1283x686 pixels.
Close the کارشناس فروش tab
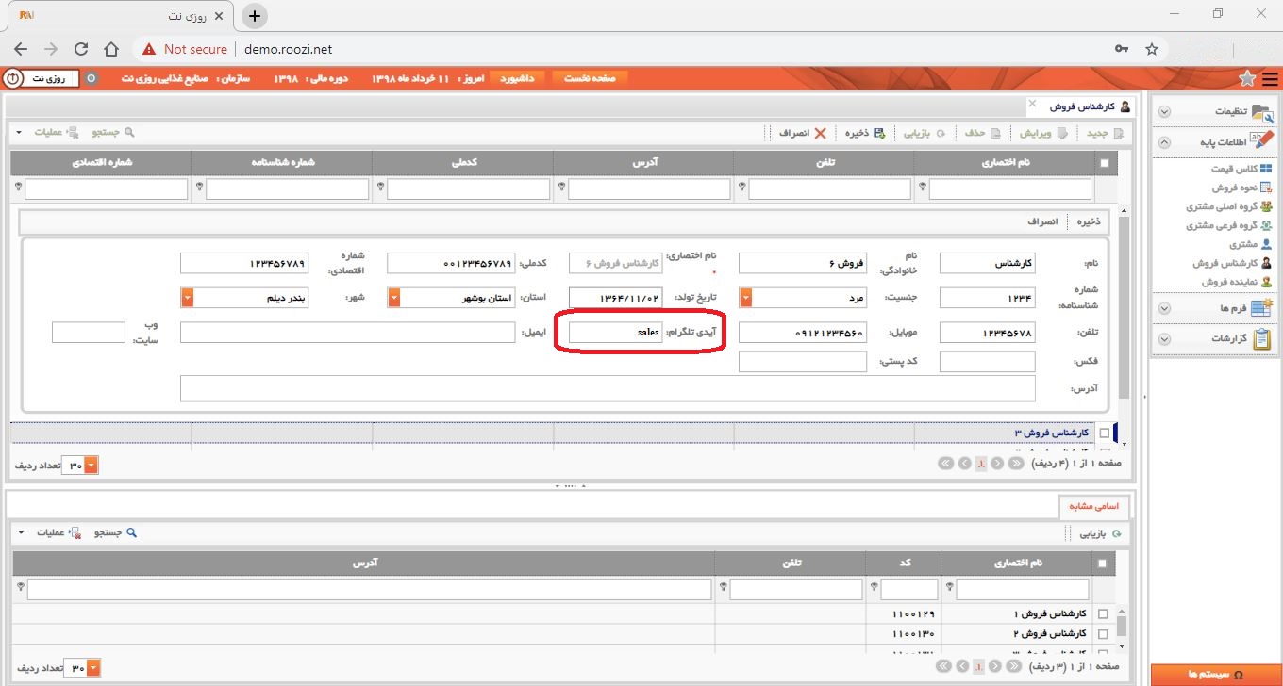[1031, 103]
